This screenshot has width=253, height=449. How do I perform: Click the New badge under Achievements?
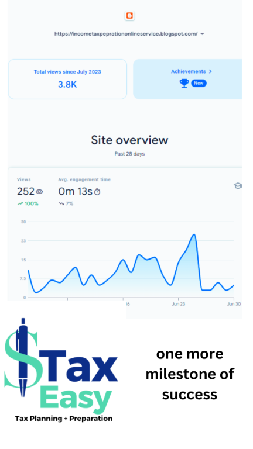click(x=199, y=84)
